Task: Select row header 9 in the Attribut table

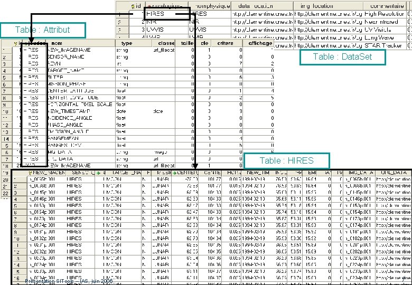Action: tap(6, 104)
